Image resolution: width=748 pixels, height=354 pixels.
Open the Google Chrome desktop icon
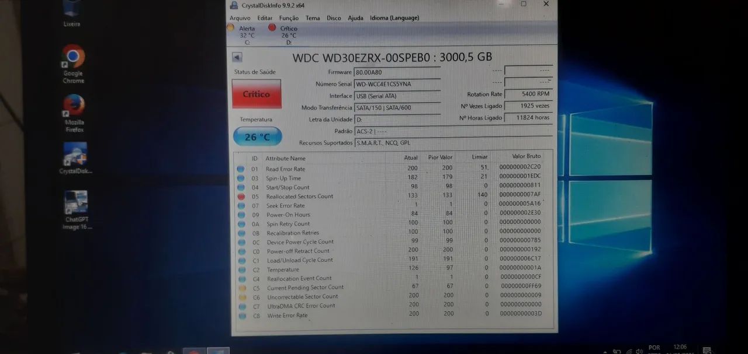click(x=73, y=64)
